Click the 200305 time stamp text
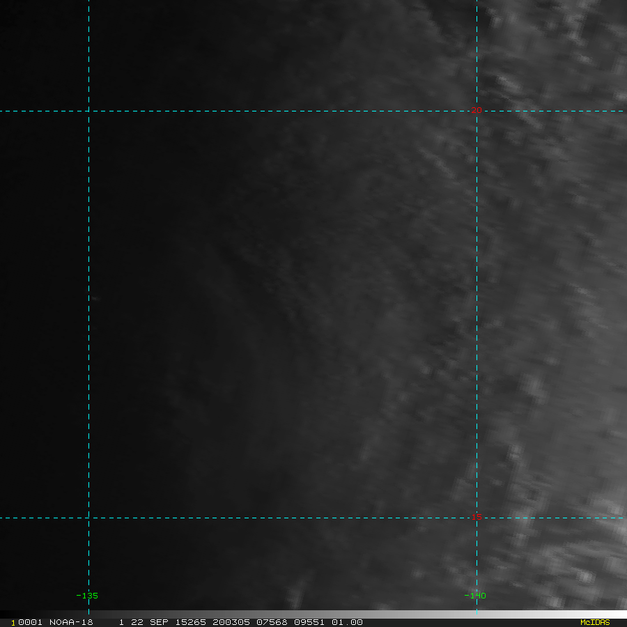This screenshot has width=627, height=627. [231, 622]
